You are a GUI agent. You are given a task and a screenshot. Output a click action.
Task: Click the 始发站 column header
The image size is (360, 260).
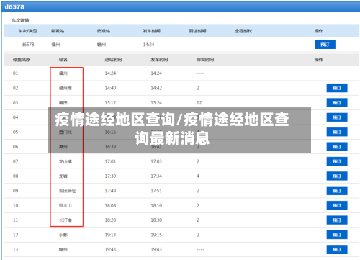pyautogui.click(x=58, y=31)
